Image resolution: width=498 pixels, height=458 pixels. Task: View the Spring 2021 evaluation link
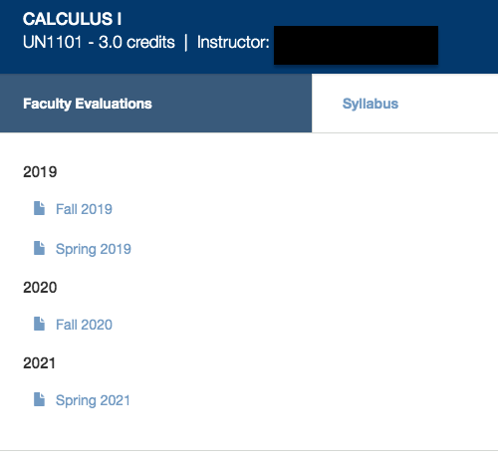pyautogui.click(x=93, y=400)
